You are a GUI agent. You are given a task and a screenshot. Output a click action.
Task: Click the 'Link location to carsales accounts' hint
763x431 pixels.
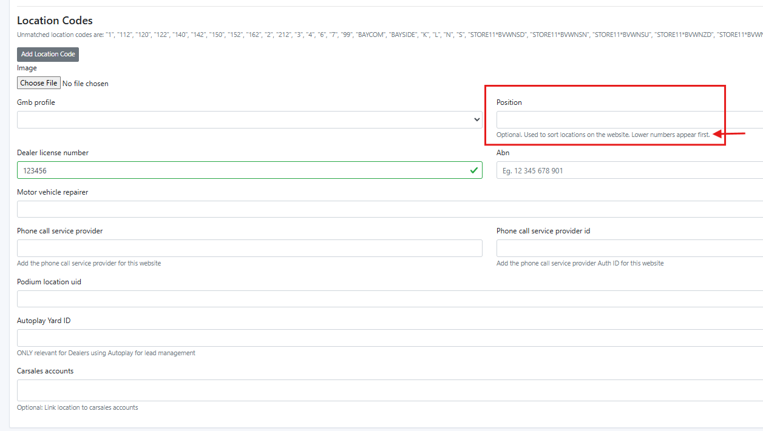click(x=78, y=407)
